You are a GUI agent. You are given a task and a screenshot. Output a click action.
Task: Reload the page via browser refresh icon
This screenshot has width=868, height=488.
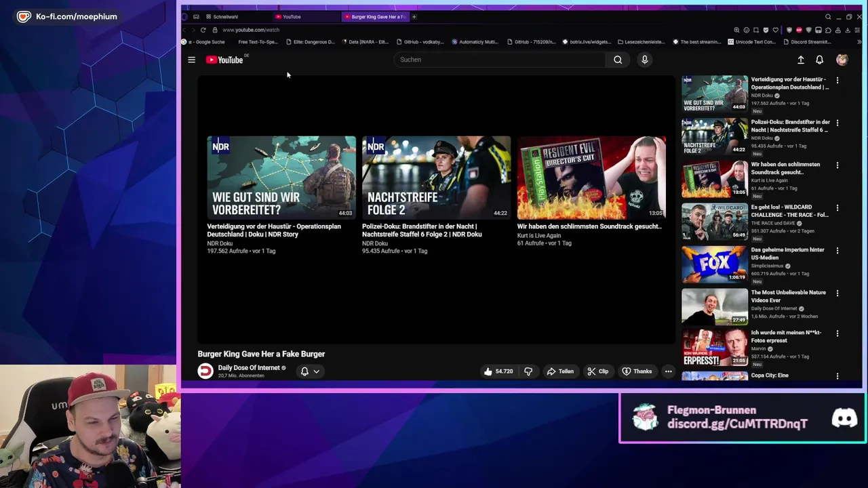(203, 30)
